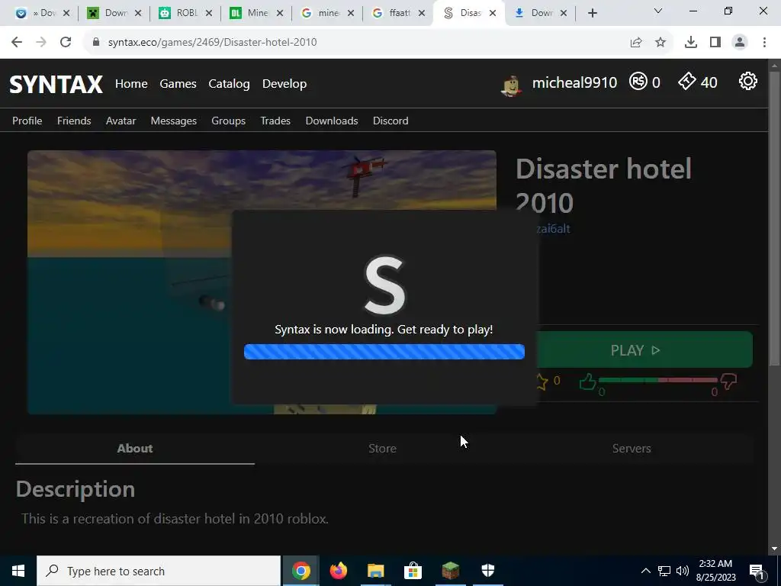Open Firefox from the taskbar

tap(338, 571)
